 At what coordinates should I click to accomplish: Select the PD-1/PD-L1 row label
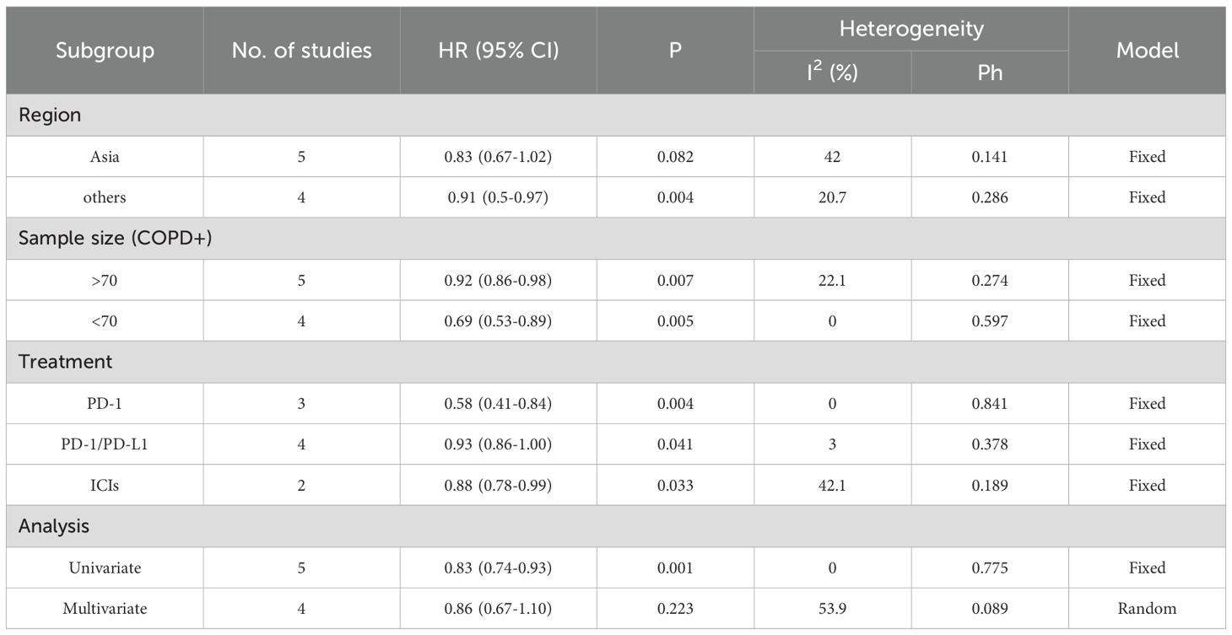click(105, 444)
